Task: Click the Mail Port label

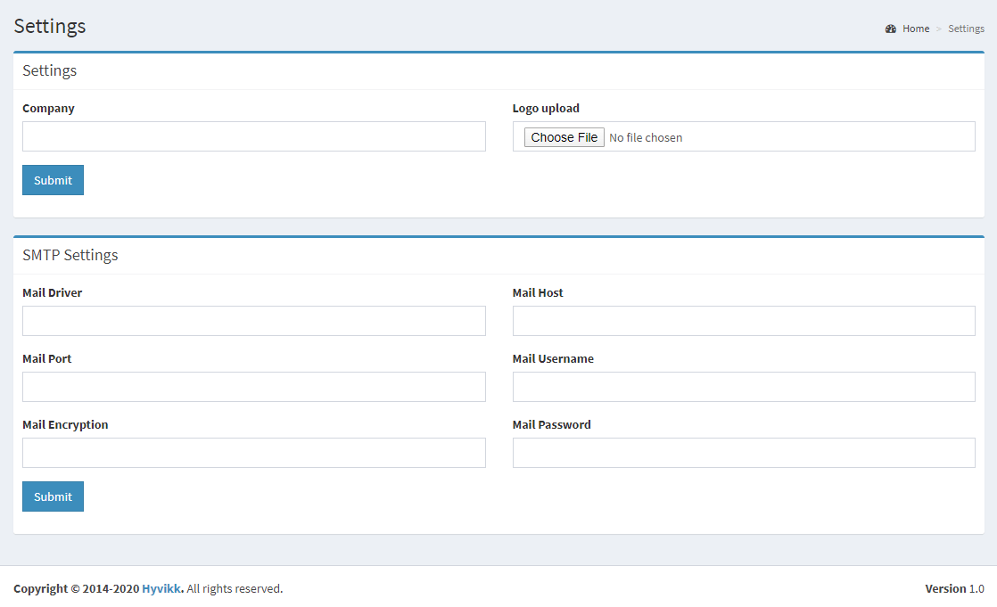Action: click(47, 358)
